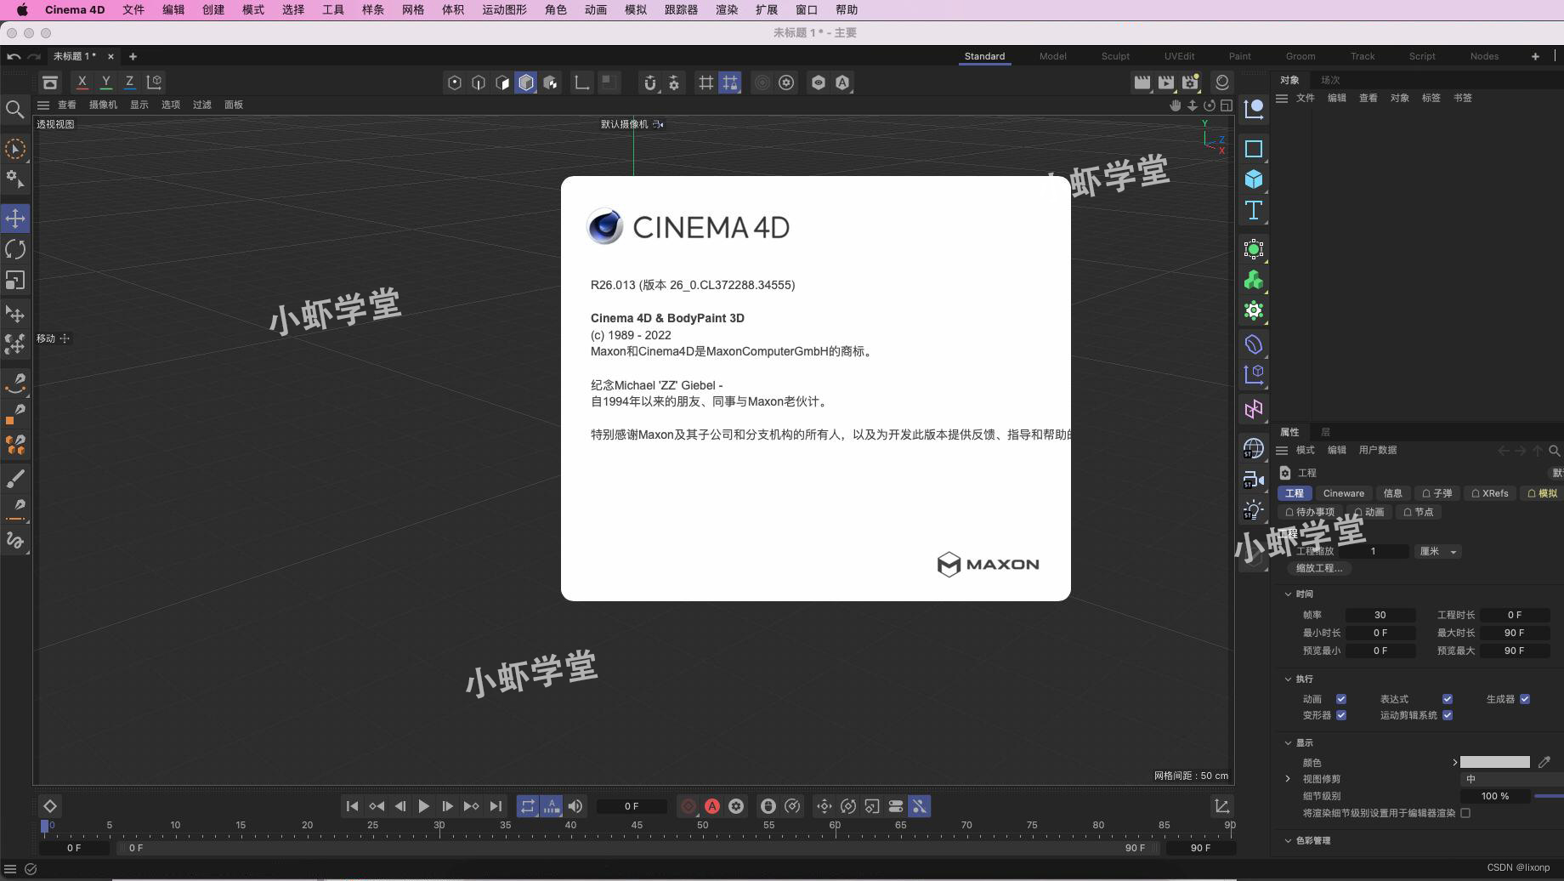This screenshot has height=881, width=1564.
Task: Uncheck the 生成器 checkbox
Action: click(1525, 699)
